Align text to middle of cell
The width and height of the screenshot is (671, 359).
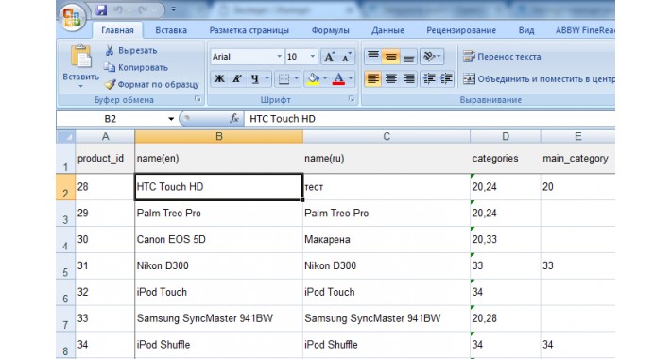click(390, 56)
